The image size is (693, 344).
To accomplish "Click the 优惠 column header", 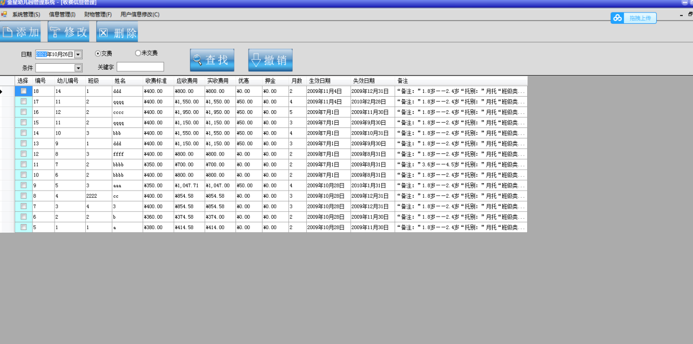I will 249,81.
